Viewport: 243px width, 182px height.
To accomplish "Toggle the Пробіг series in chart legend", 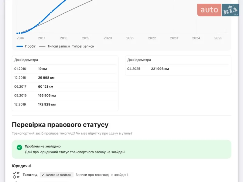I will [x=30, y=46].
